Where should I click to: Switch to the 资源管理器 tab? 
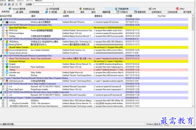pyautogui.click(x=34, y=12)
